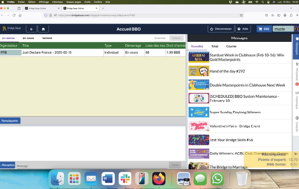Open the BB$ shopping cart
Screen dimensions: 299x189
(264, 29)
